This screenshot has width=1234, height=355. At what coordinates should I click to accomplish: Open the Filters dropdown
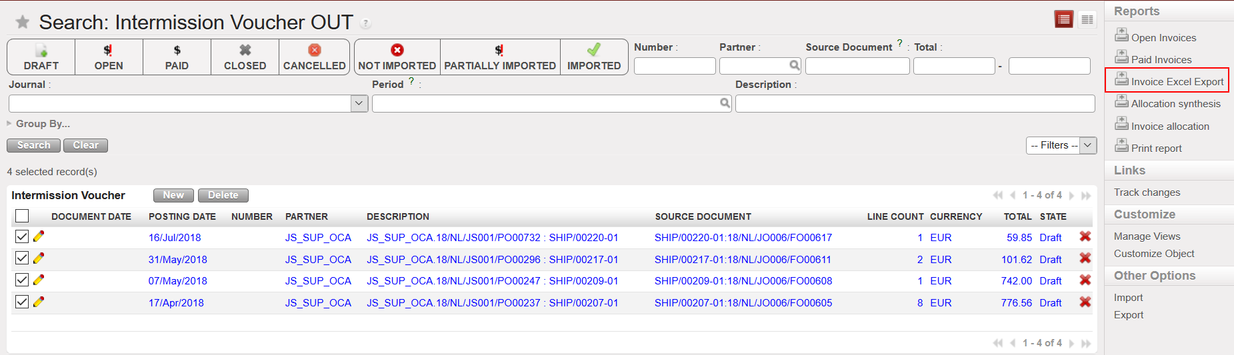1061,145
